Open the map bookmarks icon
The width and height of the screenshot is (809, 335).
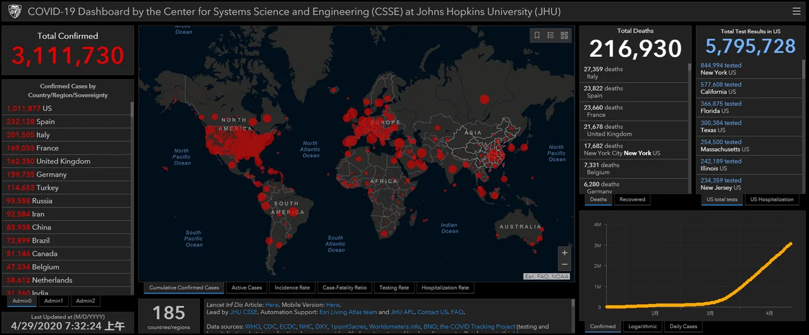coord(537,35)
